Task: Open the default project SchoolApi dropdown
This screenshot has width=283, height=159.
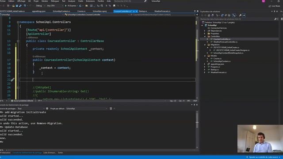Action: pyautogui.click(x=87, y=109)
